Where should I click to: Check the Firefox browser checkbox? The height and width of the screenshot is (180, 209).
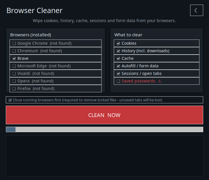click(14, 89)
